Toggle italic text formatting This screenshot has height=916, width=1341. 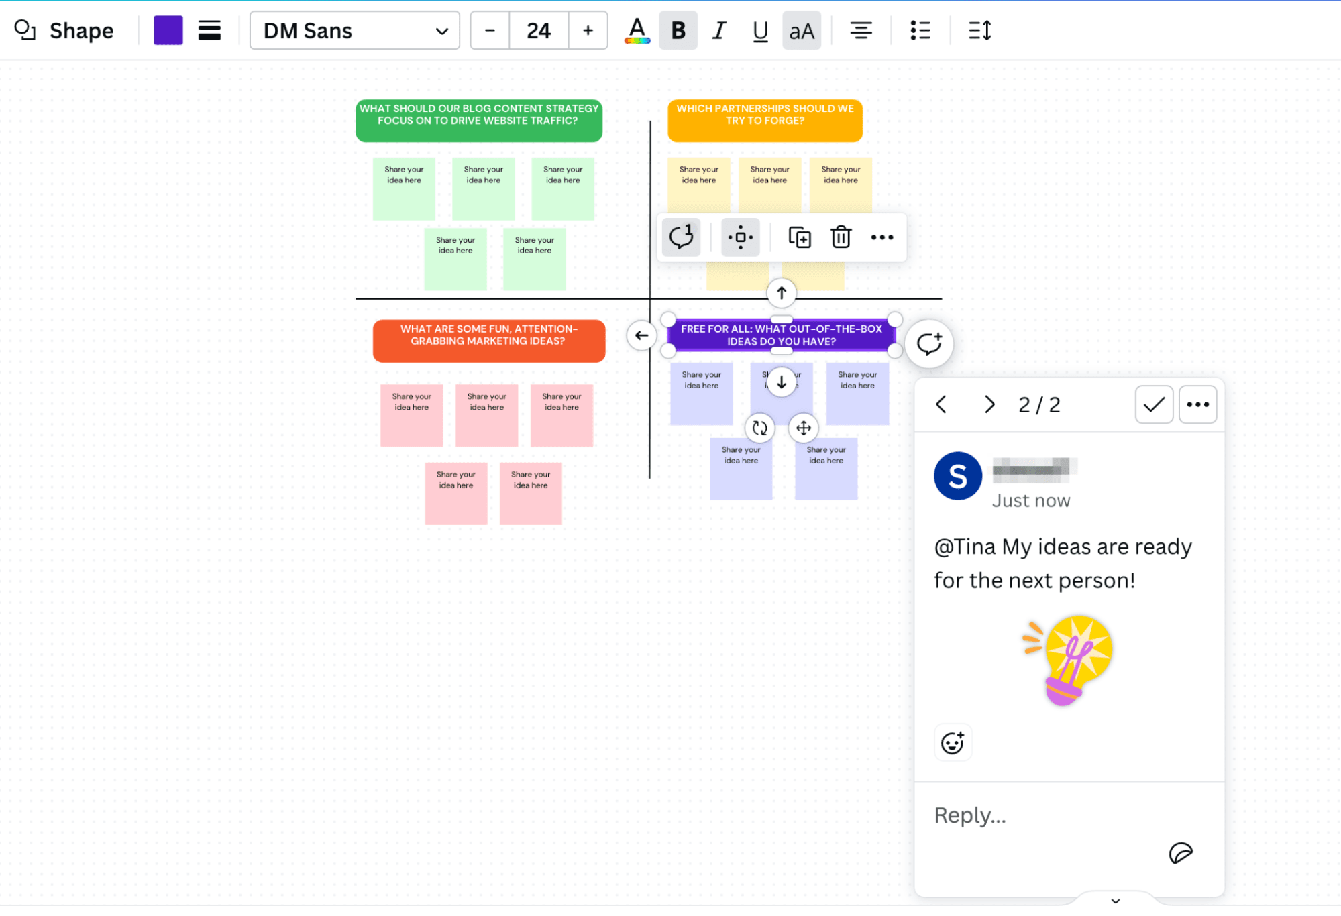[718, 30]
